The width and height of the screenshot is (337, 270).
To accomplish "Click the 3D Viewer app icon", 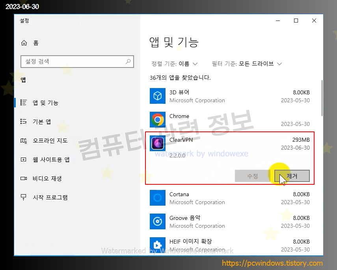I will (158, 96).
